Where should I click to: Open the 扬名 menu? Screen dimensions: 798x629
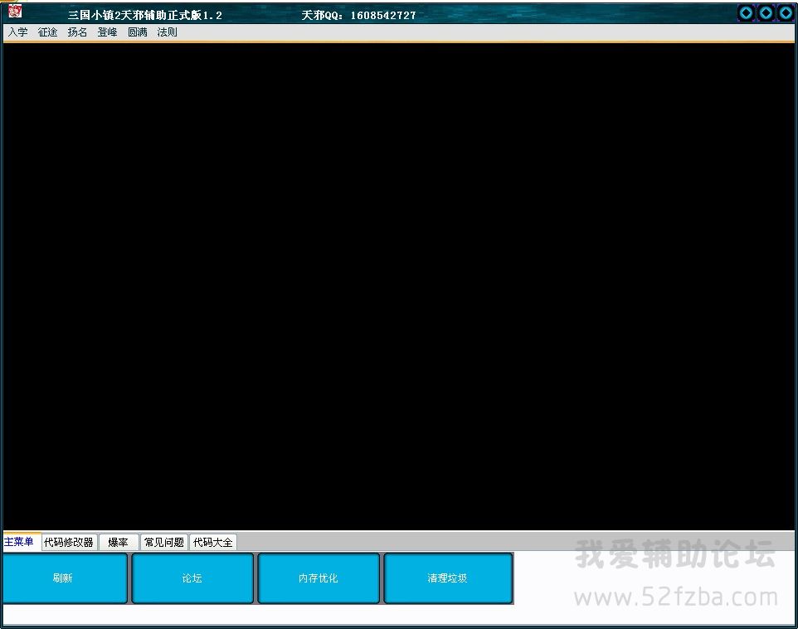click(x=77, y=32)
